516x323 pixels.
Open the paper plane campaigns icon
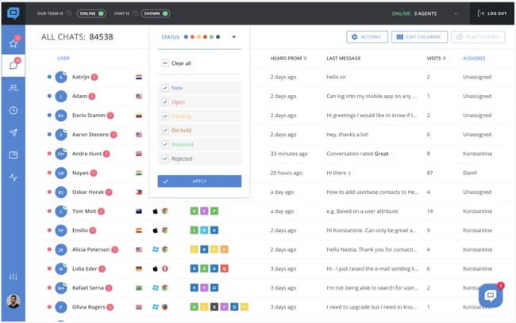[13, 132]
